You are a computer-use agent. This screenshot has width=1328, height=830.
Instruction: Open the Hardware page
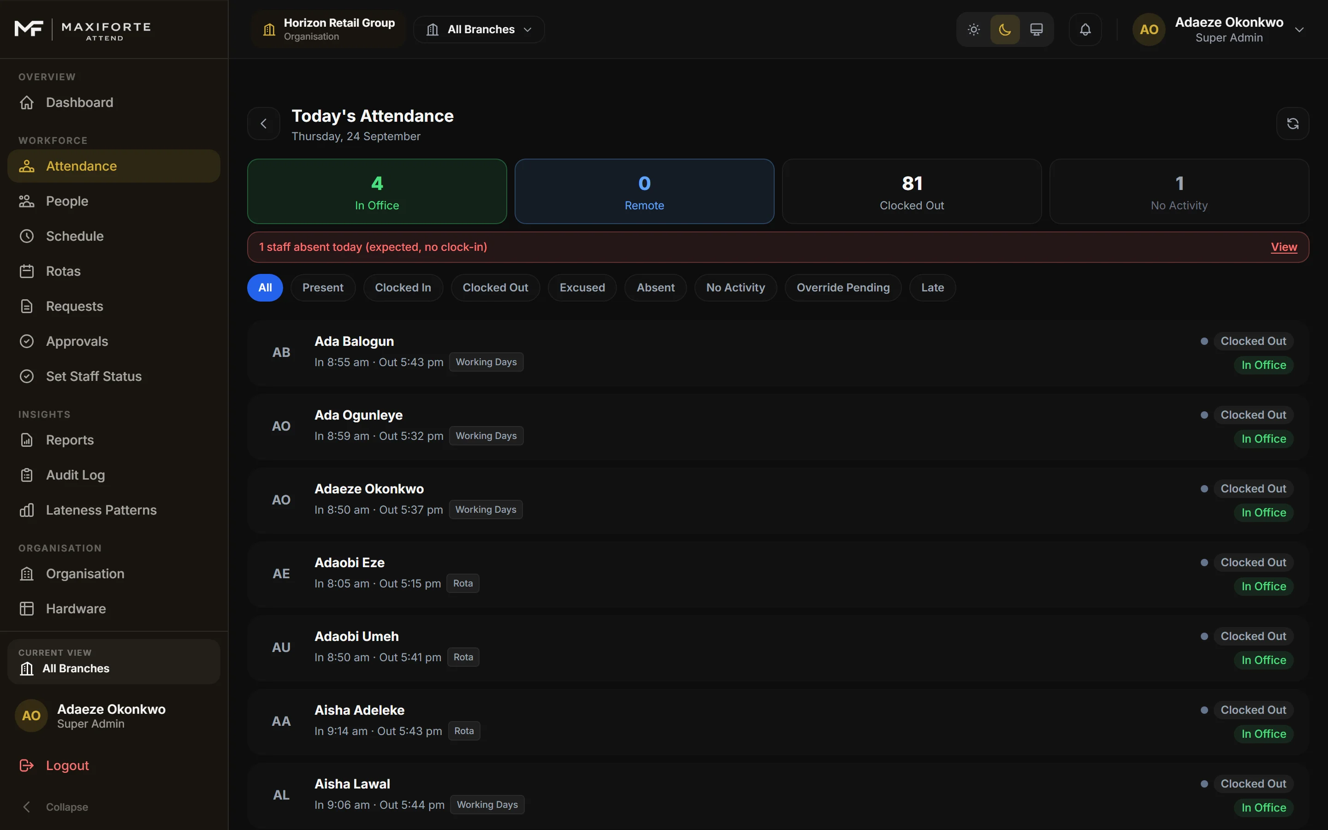(113, 609)
